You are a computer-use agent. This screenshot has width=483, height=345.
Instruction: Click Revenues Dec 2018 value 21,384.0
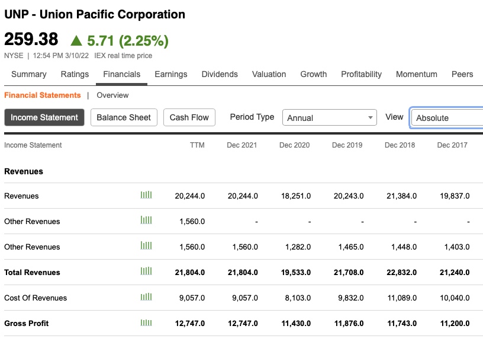pyautogui.click(x=402, y=196)
